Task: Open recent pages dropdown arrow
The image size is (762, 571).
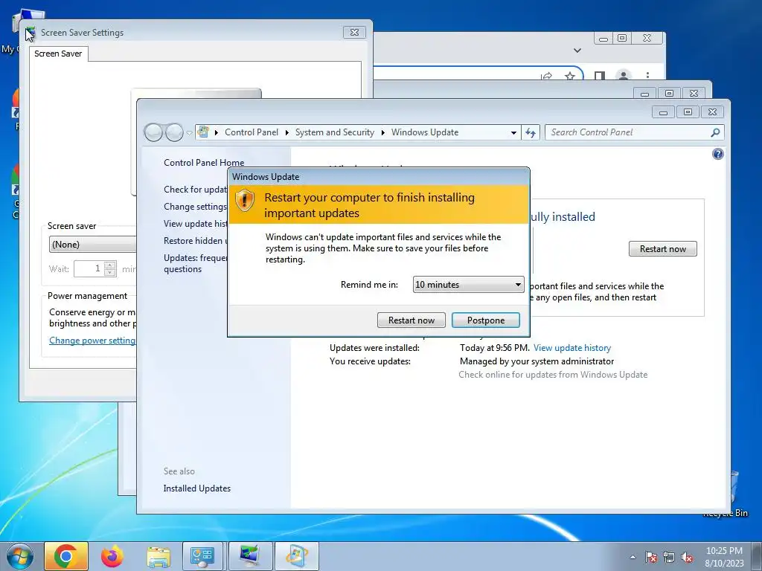Action: [x=189, y=132]
